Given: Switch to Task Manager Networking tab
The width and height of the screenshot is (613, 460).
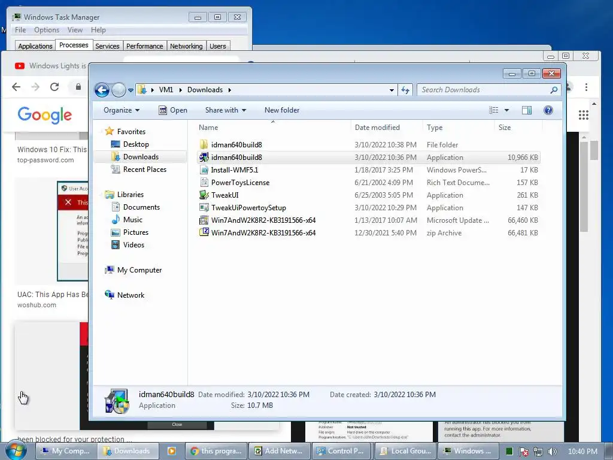Looking at the screenshot, I should coord(186,46).
